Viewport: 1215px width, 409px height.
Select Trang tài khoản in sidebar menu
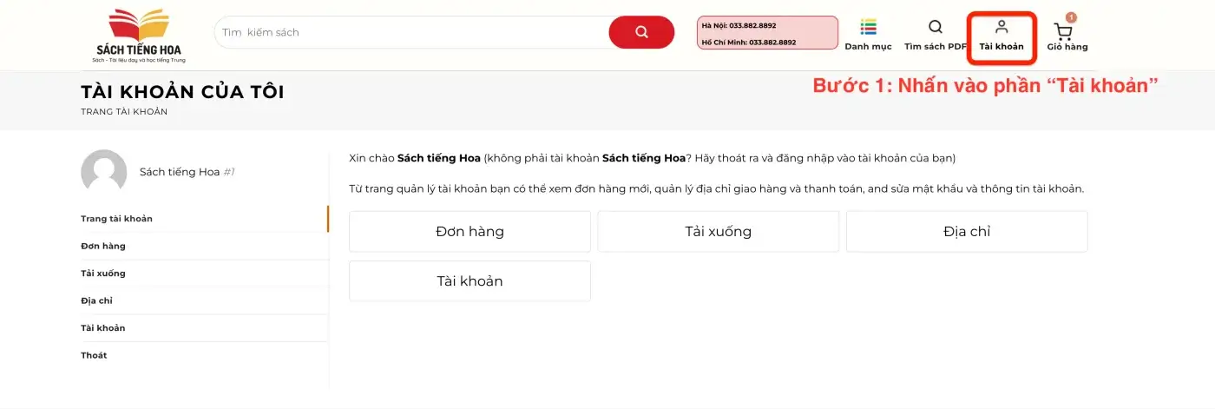[116, 219]
